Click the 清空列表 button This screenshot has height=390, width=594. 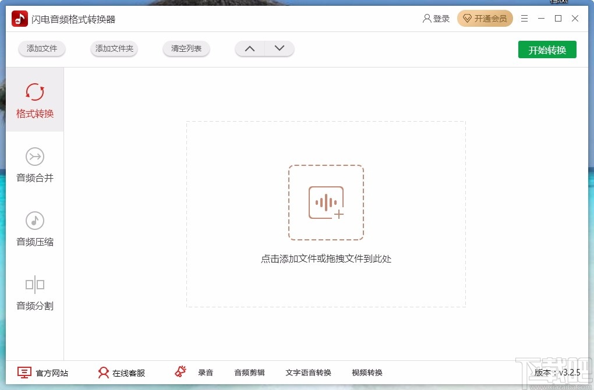186,48
